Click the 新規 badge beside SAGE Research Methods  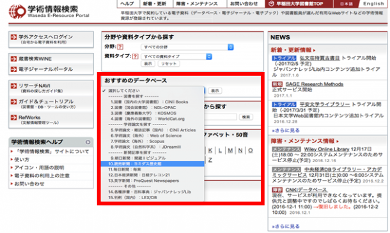pyautogui.click(x=277, y=84)
